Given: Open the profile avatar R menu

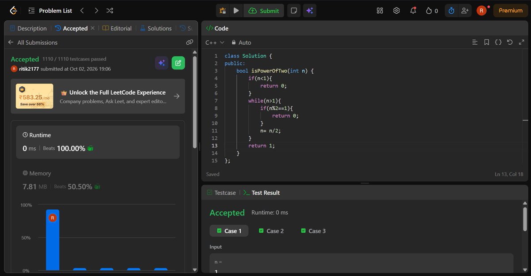Looking at the screenshot, I should click(481, 11).
